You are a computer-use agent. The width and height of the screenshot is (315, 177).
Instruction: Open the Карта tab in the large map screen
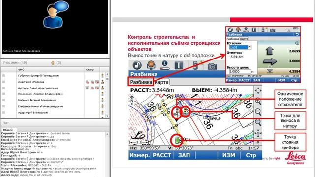[162, 82]
